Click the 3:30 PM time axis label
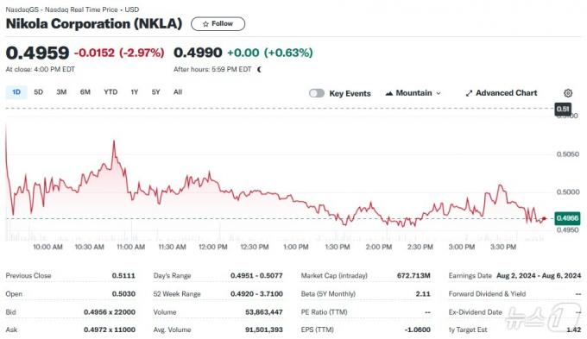The height and width of the screenshot is (339, 587). pyautogui.click(x=503, y=248)
